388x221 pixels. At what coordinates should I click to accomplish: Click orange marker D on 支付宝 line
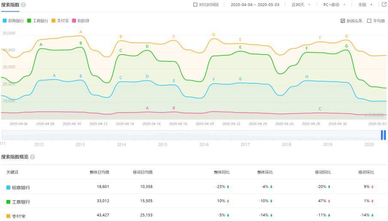coord(214,35)
